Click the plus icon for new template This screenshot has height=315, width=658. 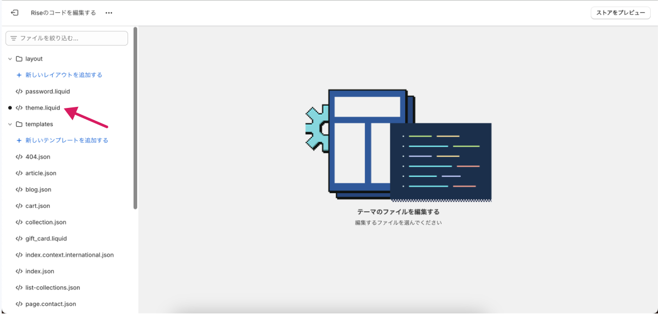(19, 140)
